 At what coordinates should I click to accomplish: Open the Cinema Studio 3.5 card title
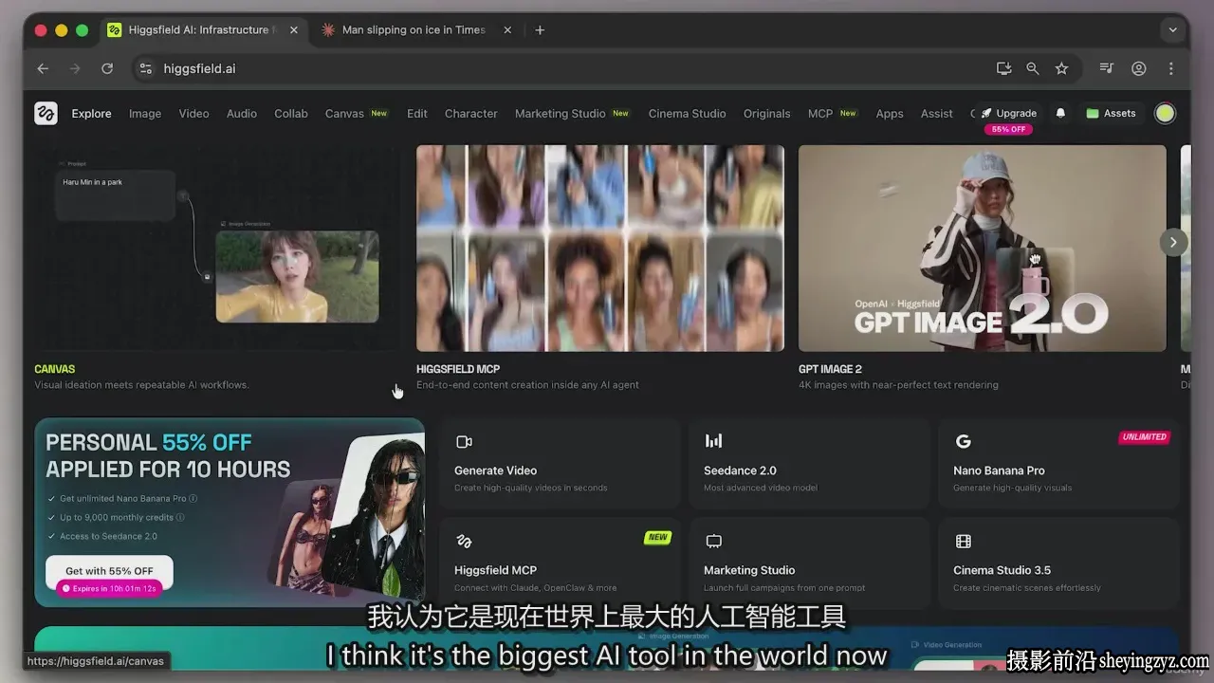(1002, 570)
